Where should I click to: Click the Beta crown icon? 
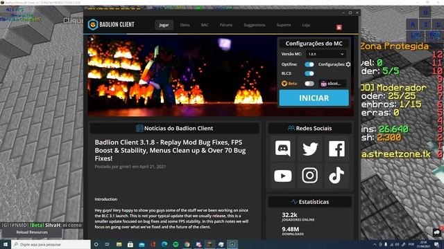284,84
